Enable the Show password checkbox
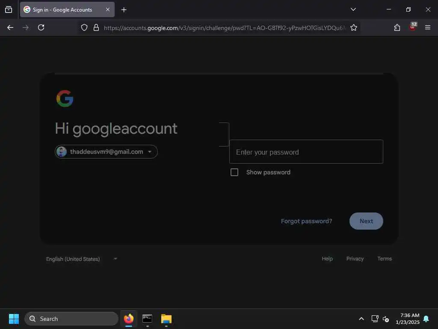Screen dimensions: 438x329 [x=234, y=172]
